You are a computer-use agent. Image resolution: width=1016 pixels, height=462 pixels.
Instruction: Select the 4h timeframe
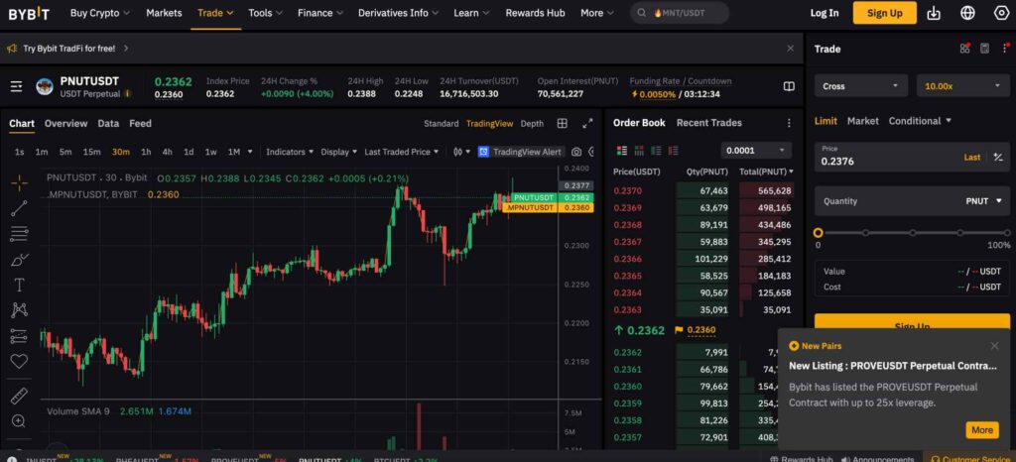click(167, 152)
